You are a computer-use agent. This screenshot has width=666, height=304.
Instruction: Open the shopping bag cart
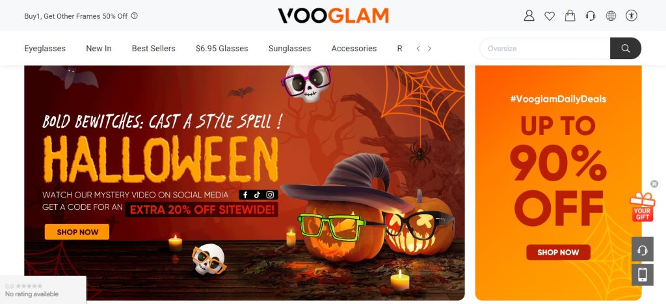(x=570, y=16)
